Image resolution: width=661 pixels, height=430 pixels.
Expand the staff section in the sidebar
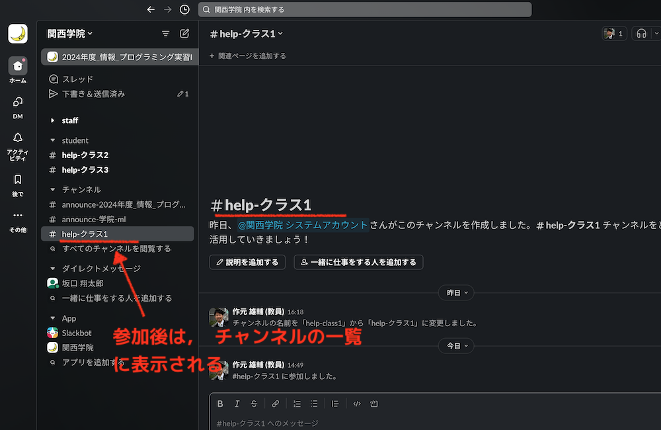click(69, 120)
